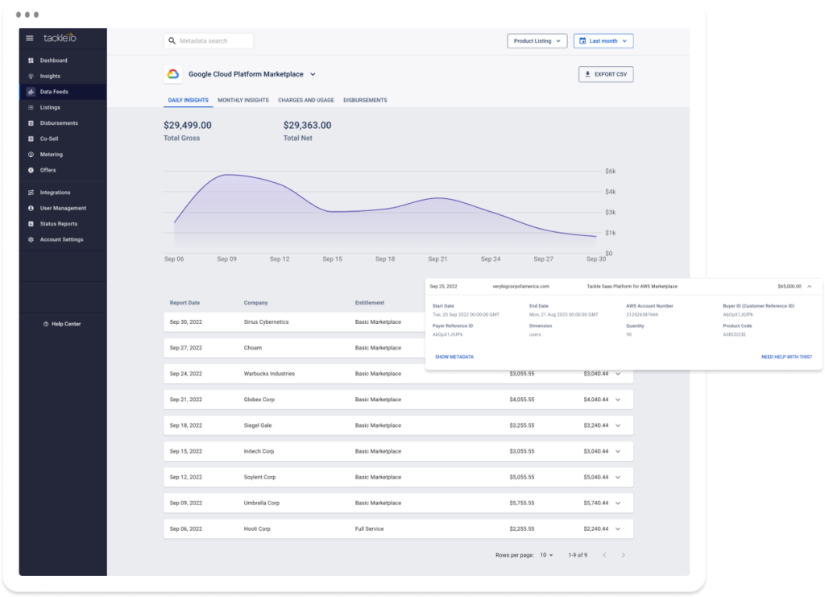Go to the previous table page

pos(604,555)
